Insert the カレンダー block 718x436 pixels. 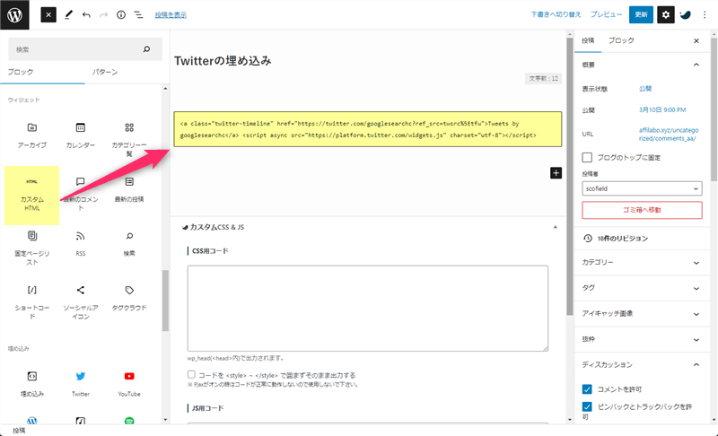point(81,135)
